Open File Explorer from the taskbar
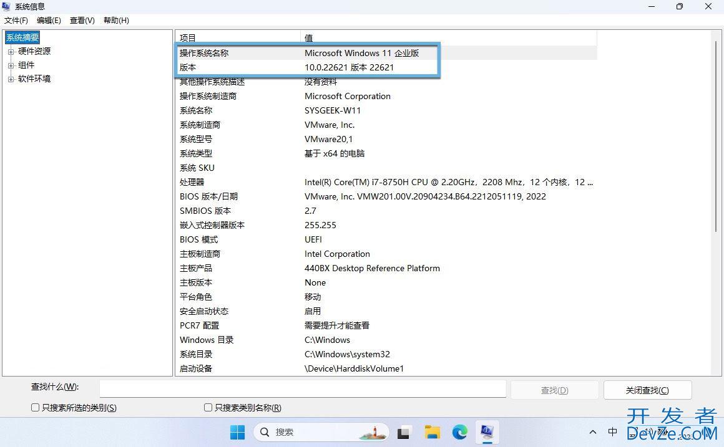724x447 pixels. coord(432,432)
